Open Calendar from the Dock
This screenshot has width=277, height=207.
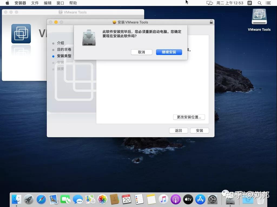coord(127,199)
